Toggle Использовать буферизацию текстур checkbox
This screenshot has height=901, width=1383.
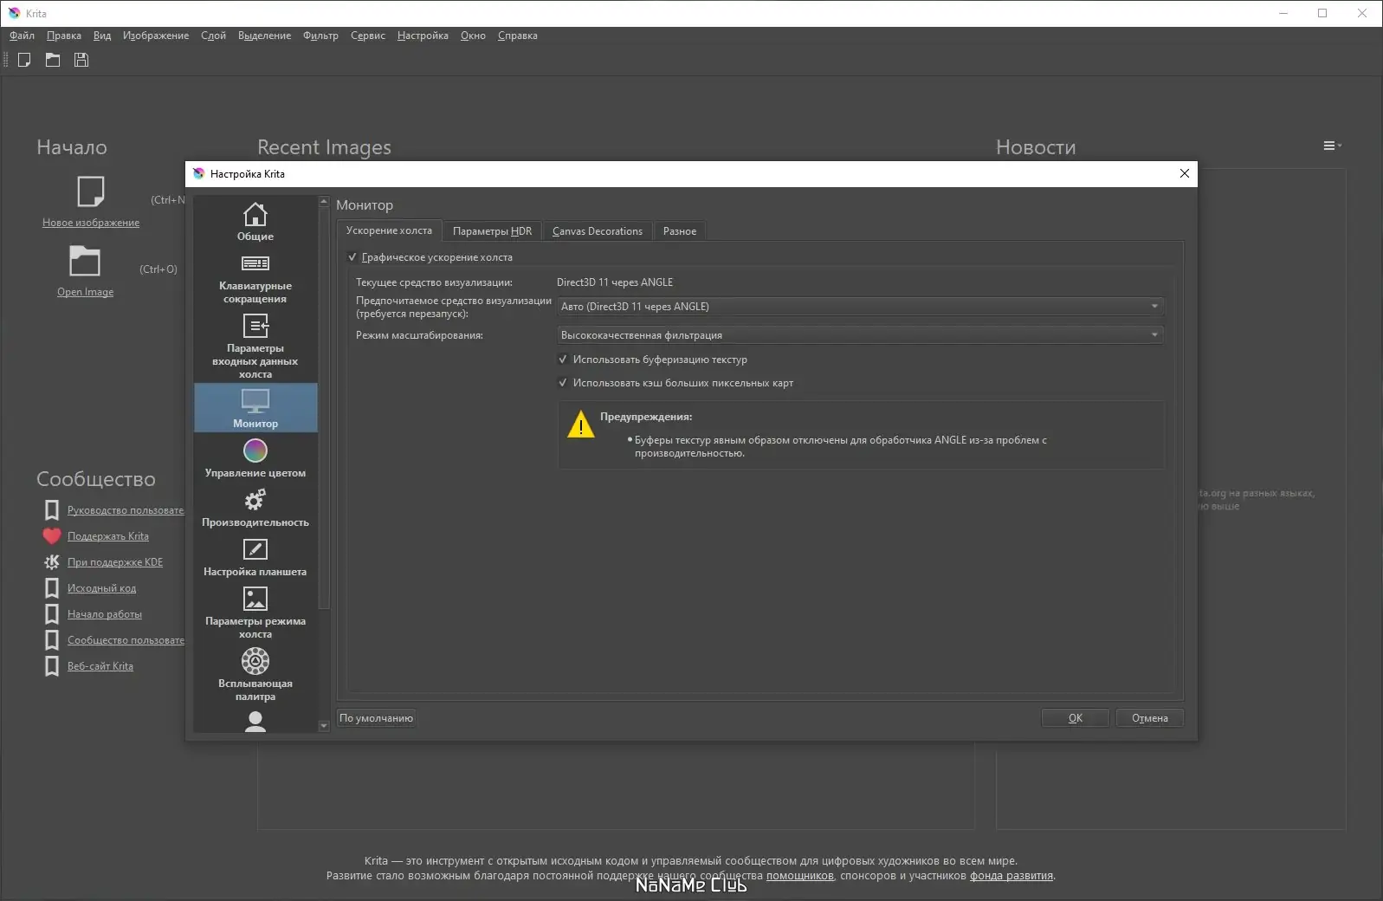(563, 360)
